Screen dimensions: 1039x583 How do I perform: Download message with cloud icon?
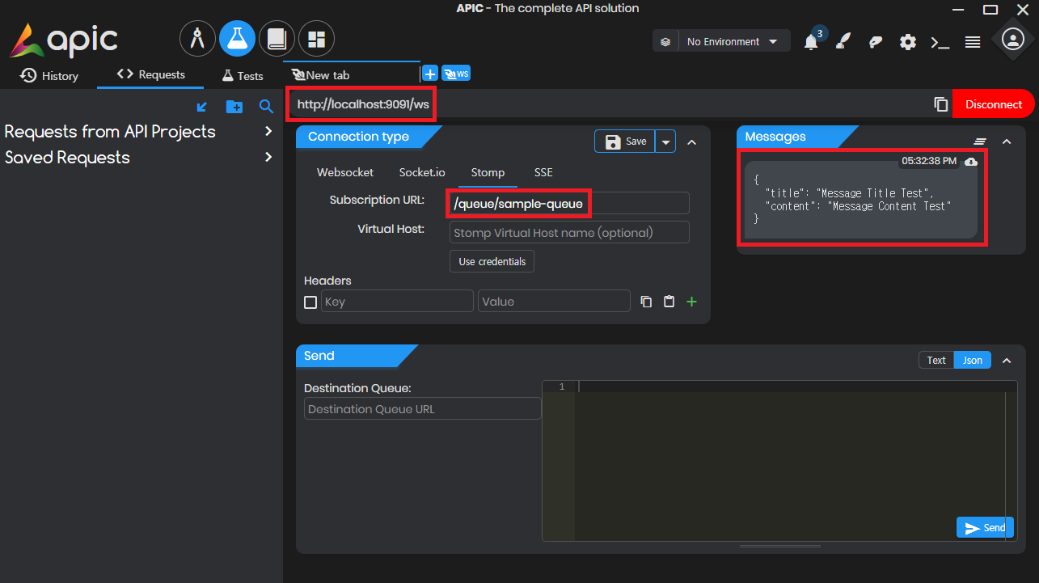(971, 162)
